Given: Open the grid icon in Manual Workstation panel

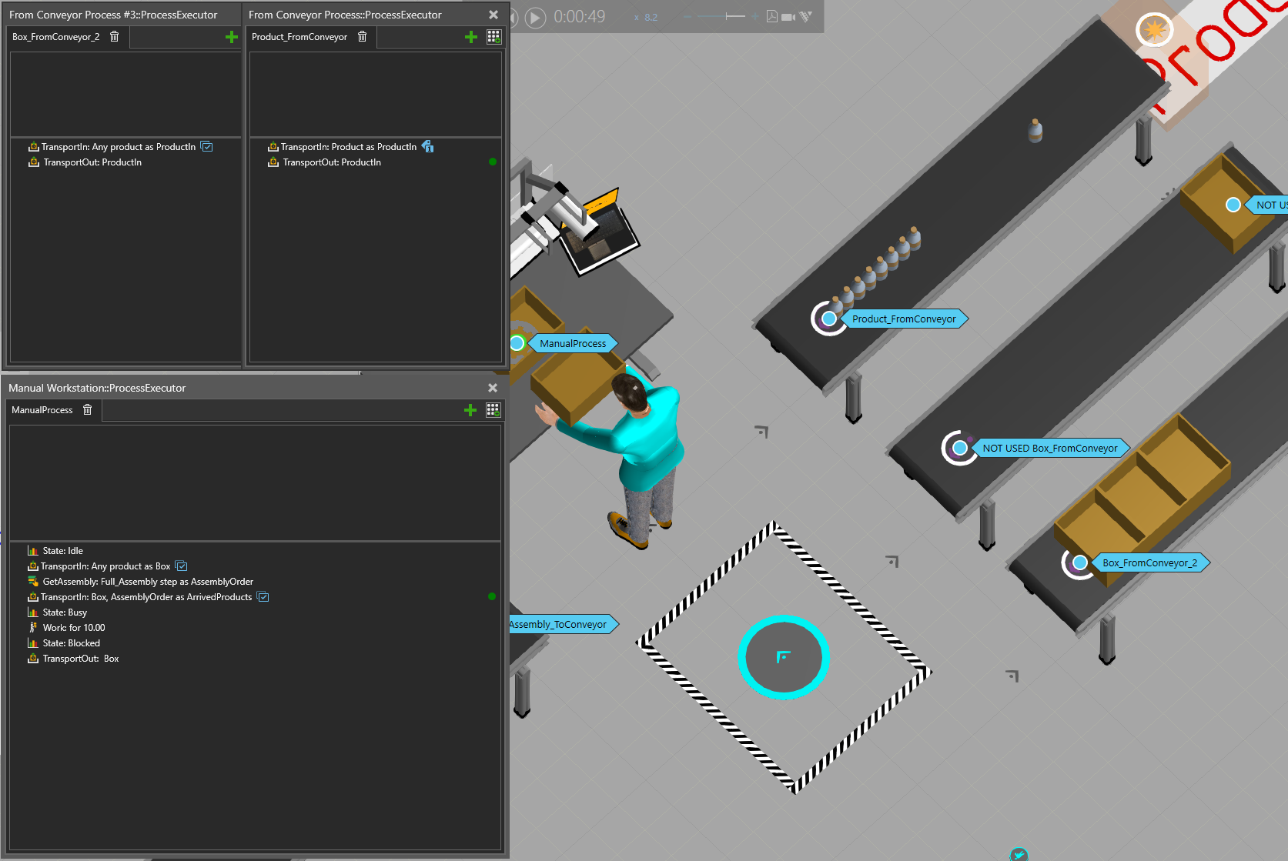Looking at the screenshot, I should pos(493,410).
